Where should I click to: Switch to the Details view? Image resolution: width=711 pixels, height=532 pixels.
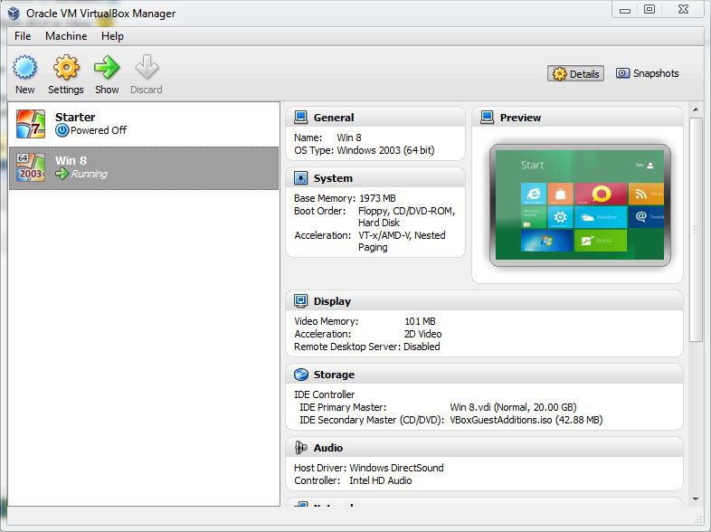point(575,74)
